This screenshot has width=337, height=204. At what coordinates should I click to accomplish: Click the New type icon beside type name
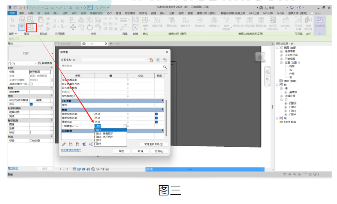coord(151,60)
